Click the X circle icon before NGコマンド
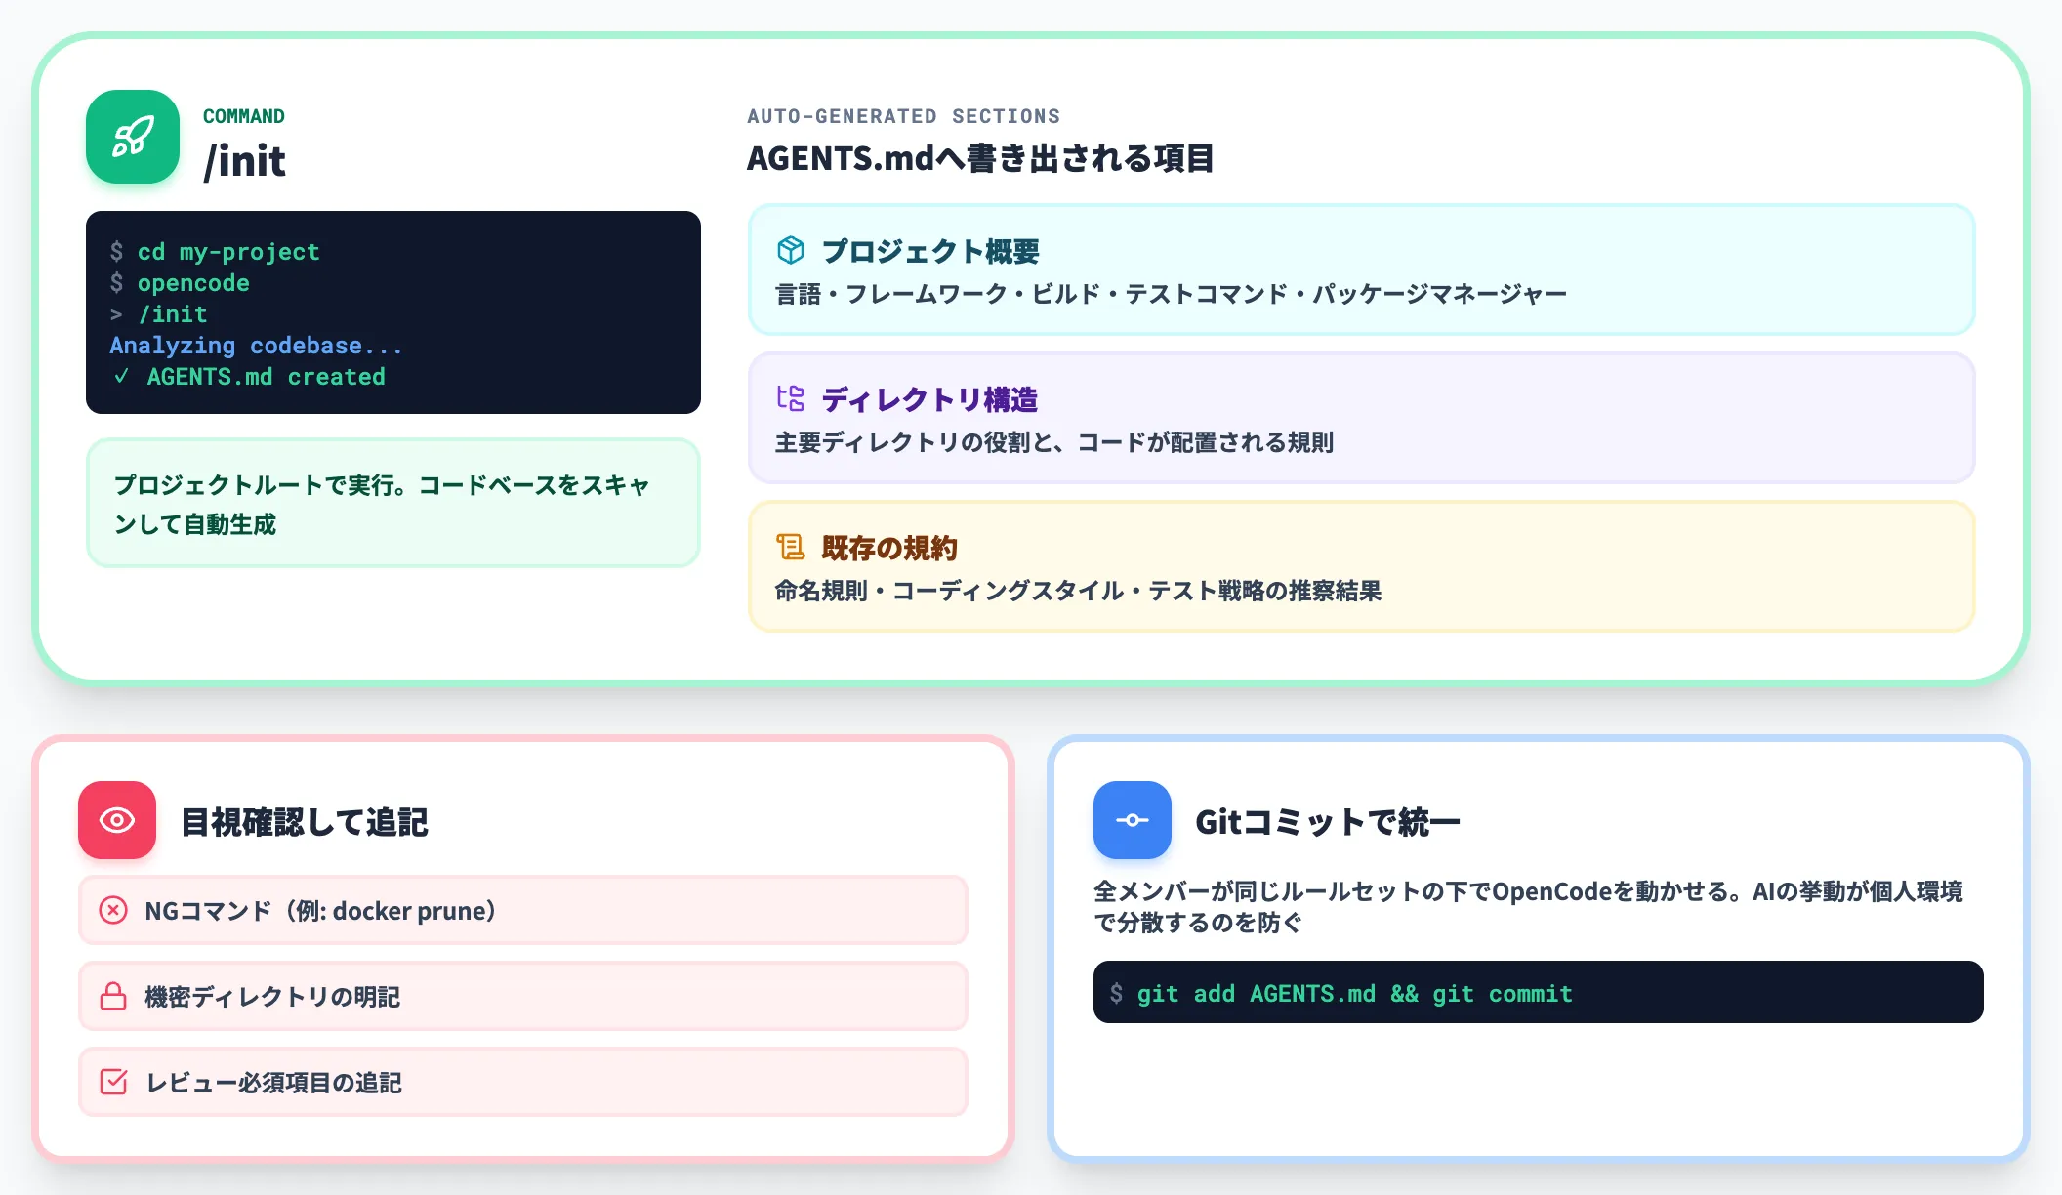Image resolution: width=2062 pixels, height=1195 pixels. pyautogui.click(x=113, y=910)
